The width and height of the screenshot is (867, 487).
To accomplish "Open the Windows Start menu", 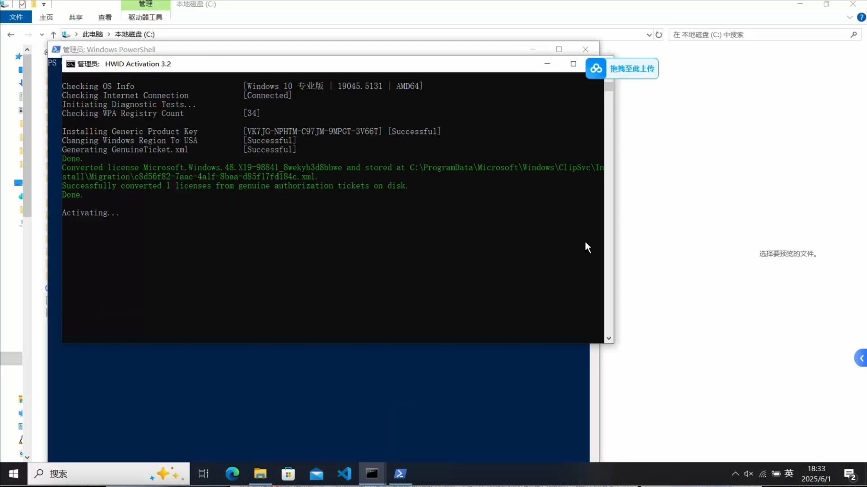I will [14, 473].
